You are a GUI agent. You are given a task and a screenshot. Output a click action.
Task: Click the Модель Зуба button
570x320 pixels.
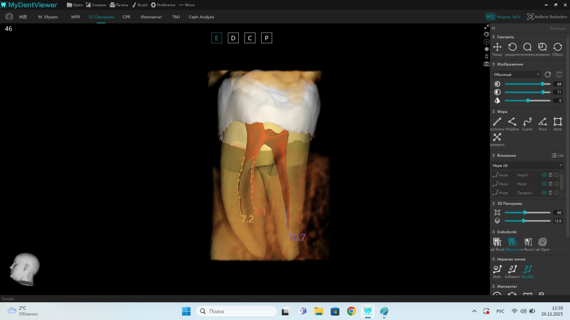point(503,17)
